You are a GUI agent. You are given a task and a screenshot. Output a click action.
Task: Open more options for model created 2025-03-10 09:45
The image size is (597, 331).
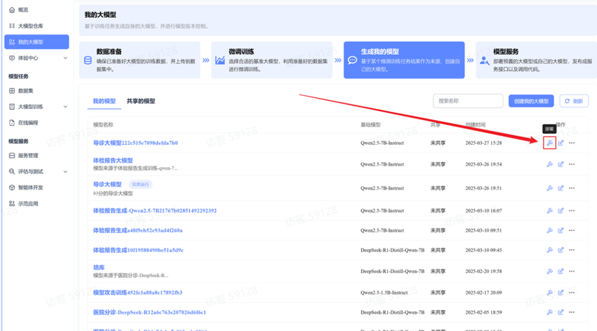pos(572,250)
